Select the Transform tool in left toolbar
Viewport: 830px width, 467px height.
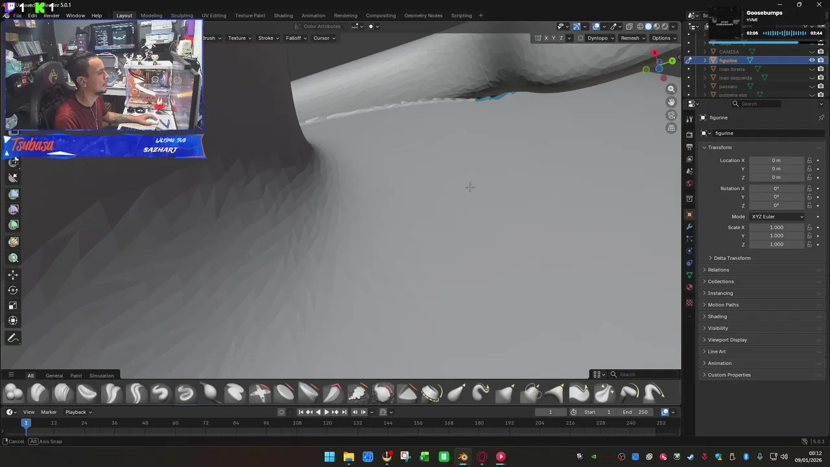coord(13,320)
